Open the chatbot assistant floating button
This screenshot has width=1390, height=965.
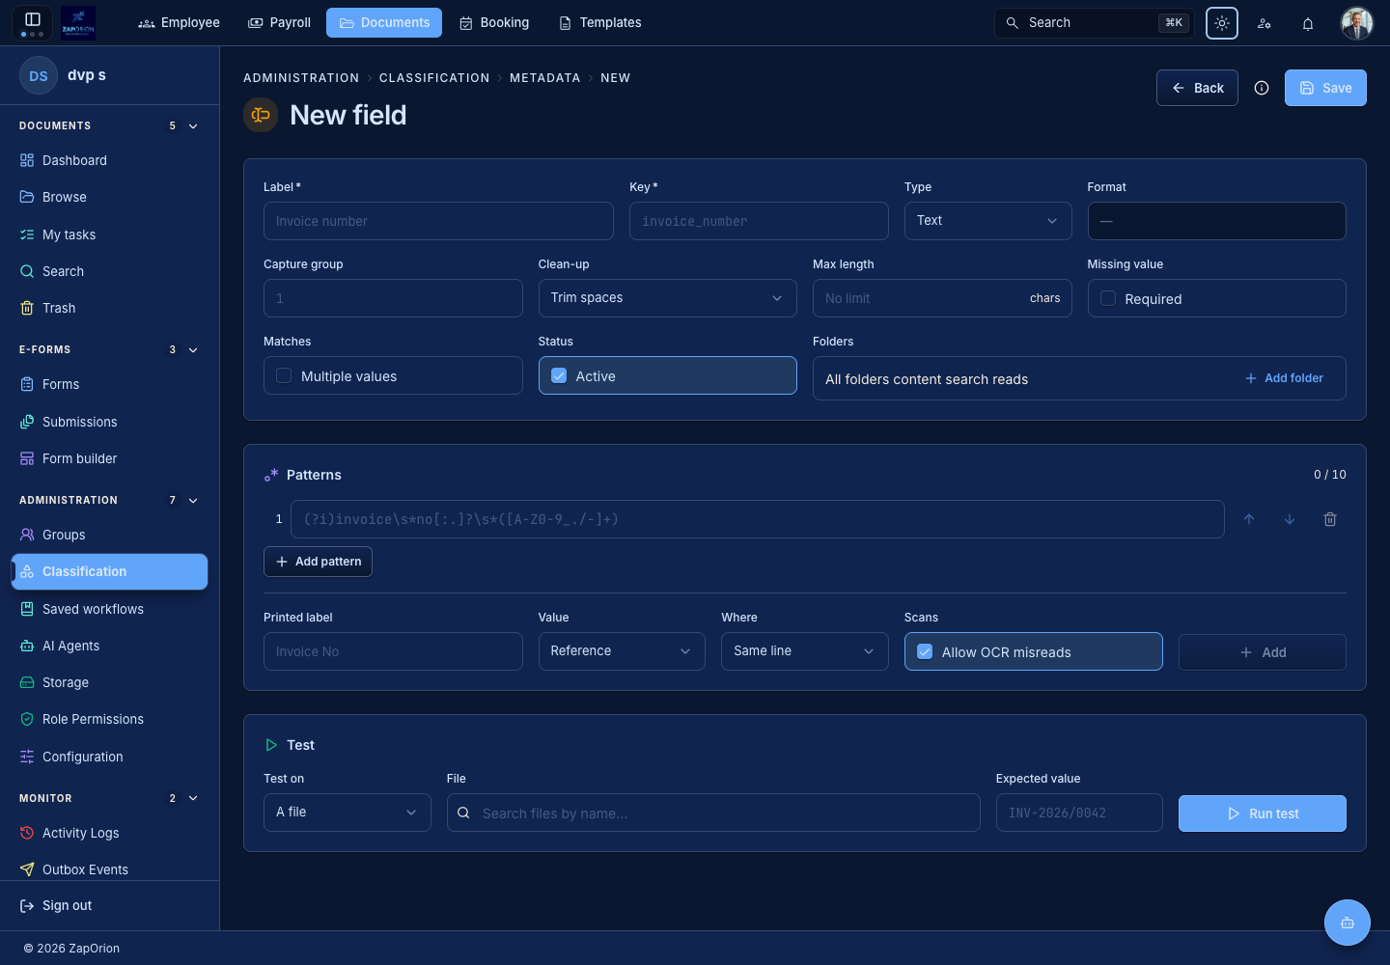pyautogui.click(x=1348, y=923)
